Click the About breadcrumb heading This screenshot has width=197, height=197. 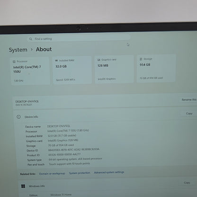44,49
